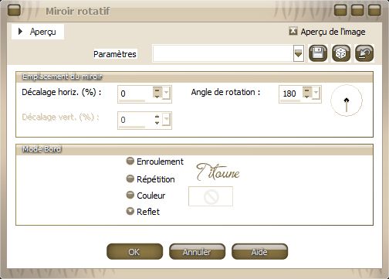Randomize parameters with the dice icon
This screenshot has width=389, height=279.
tap(341, 53)
